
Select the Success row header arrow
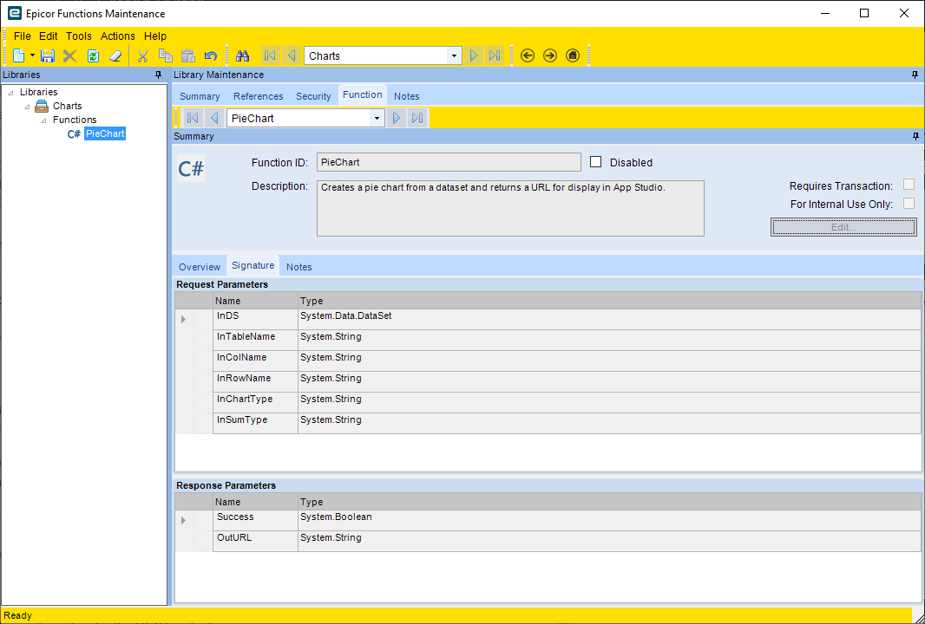coord(183,520)
